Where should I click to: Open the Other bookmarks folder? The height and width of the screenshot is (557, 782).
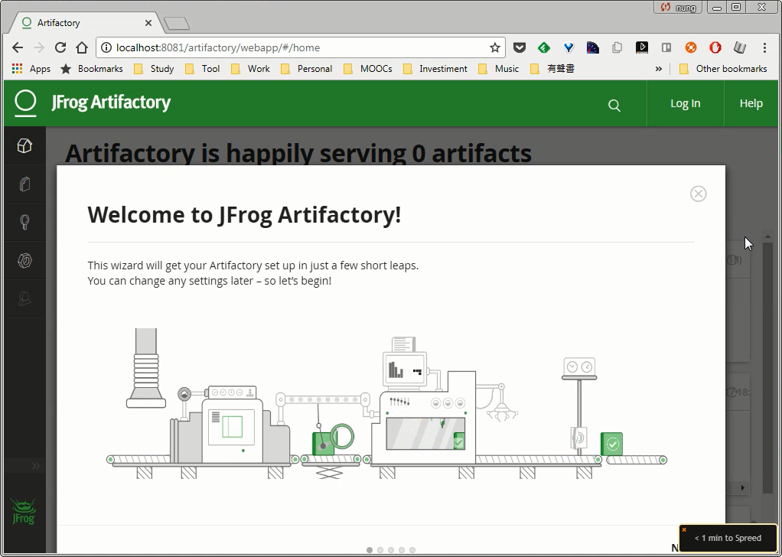pos(723,68)
